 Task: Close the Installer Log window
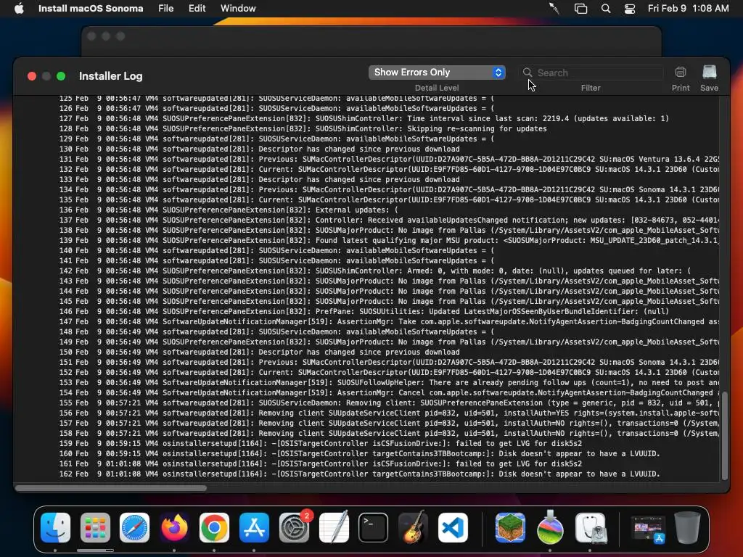click(32, 76)
